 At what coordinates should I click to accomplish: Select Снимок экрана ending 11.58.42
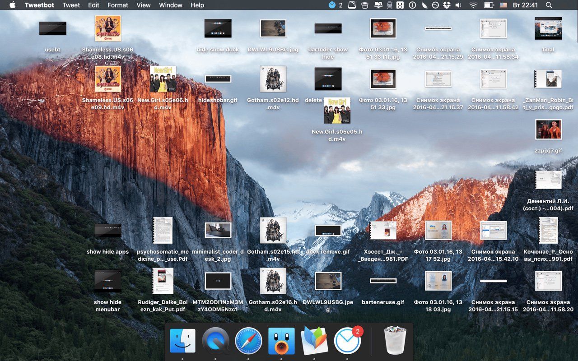(x=494, y=79)
